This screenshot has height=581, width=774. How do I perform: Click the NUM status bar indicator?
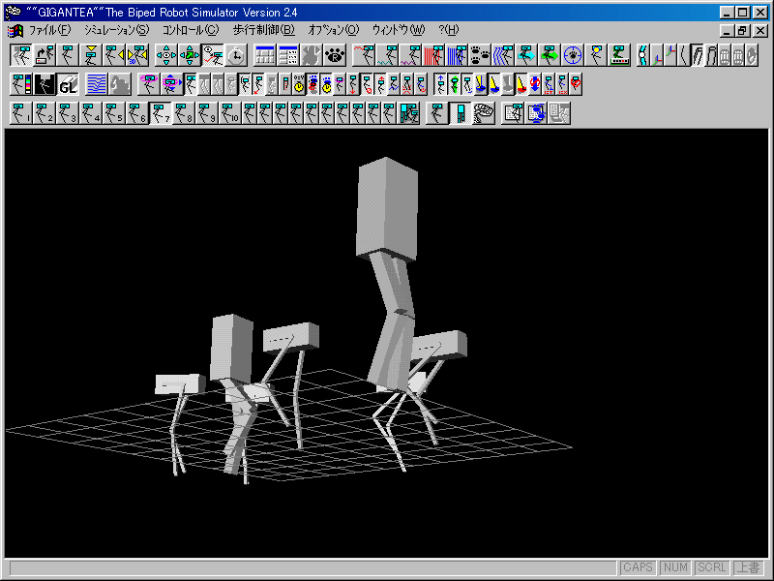(x=675, y=567)
